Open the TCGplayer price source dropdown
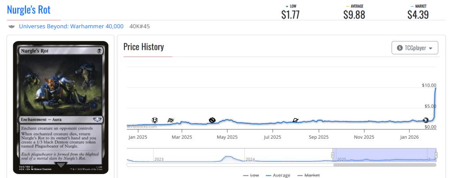Viewport: 452px width, 178px height. click(414, 48)
